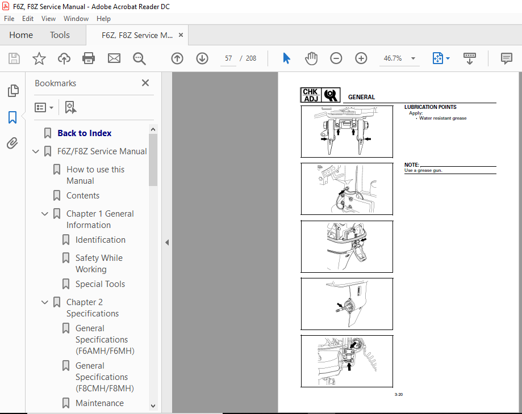This screenshot has height=414, width=522.
Task: Click the Back to Index bookmark
Action: pyautogui.click(x=84, y=133)
